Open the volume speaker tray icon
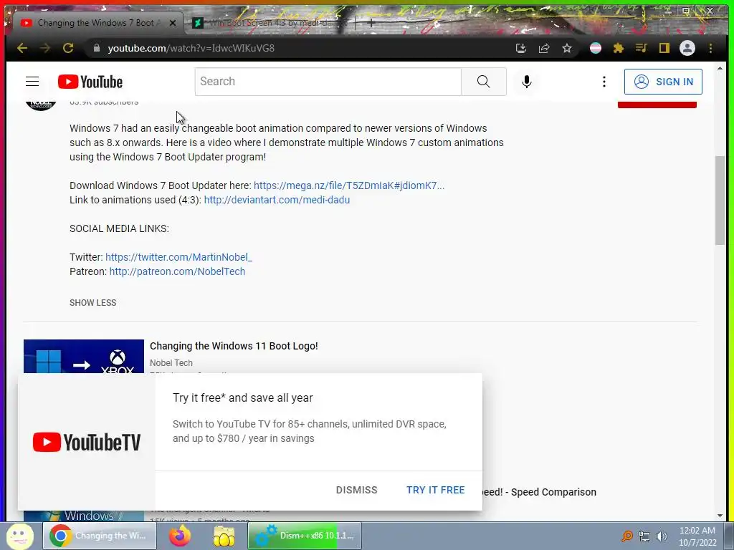The image size is (734, 550). pos(662,536)
